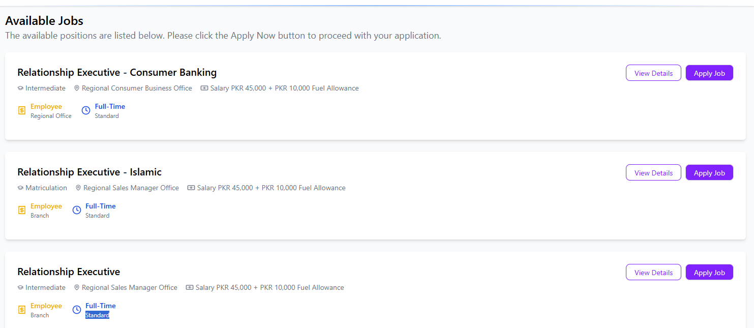
Task: Apply Job for the third Relationship Executive listing
Action: [x=709, y=273]
